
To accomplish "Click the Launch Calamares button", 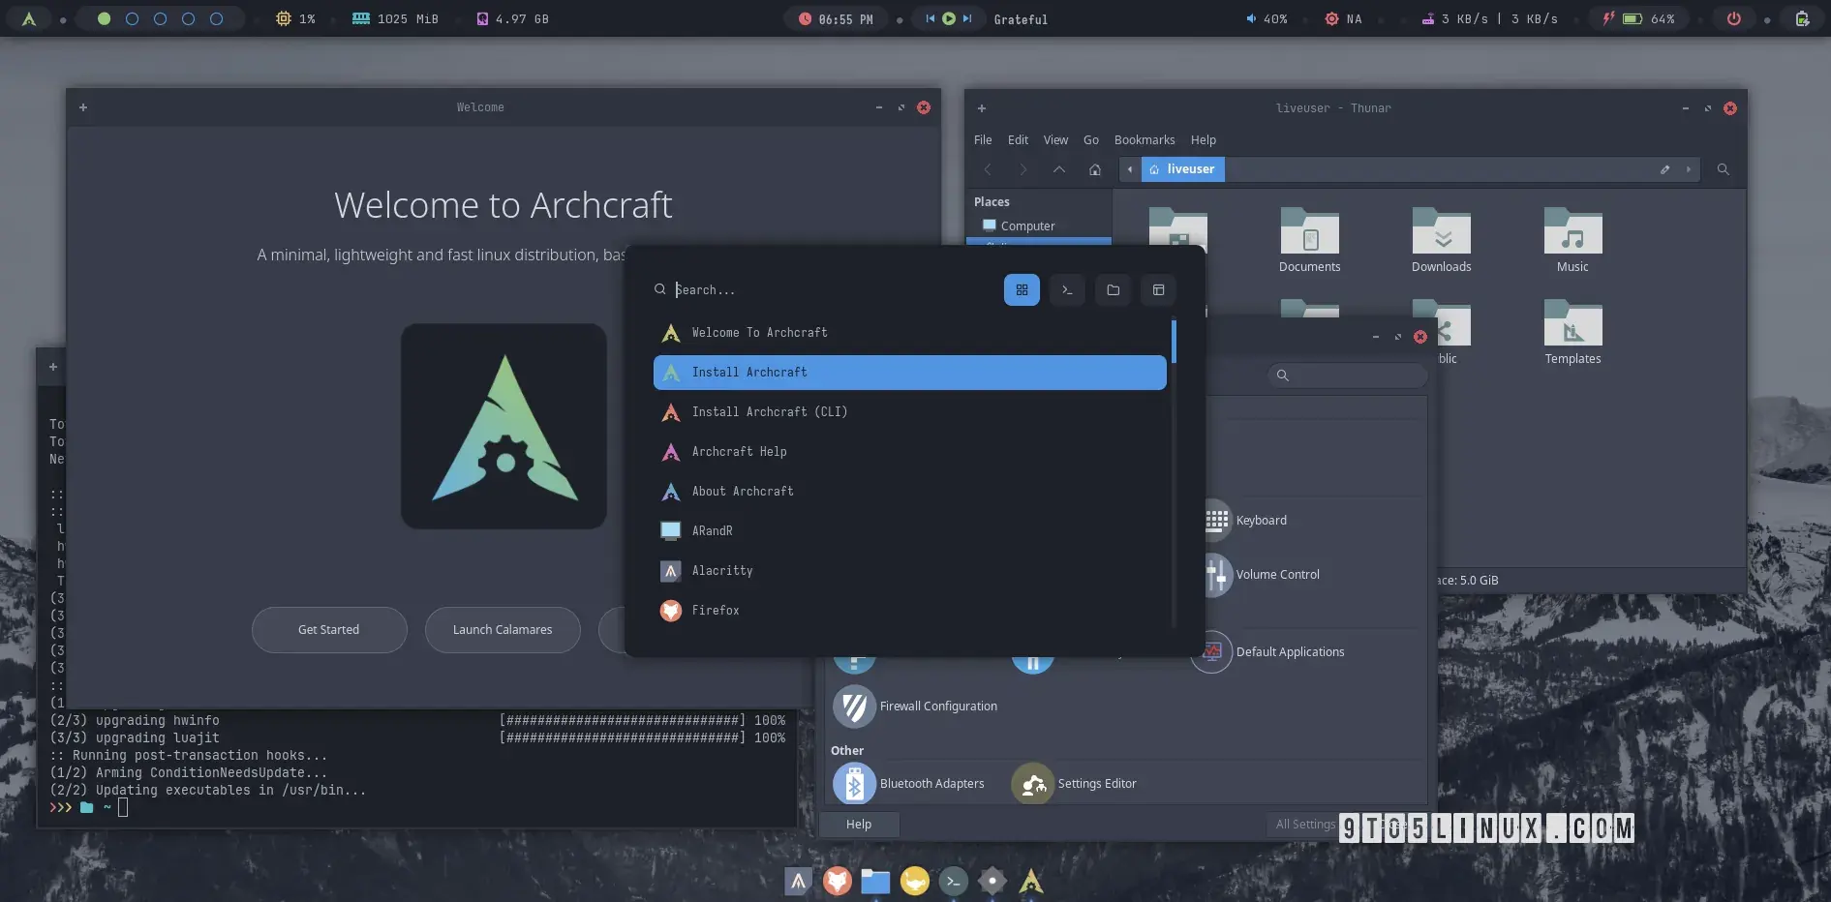I will 503,630.
